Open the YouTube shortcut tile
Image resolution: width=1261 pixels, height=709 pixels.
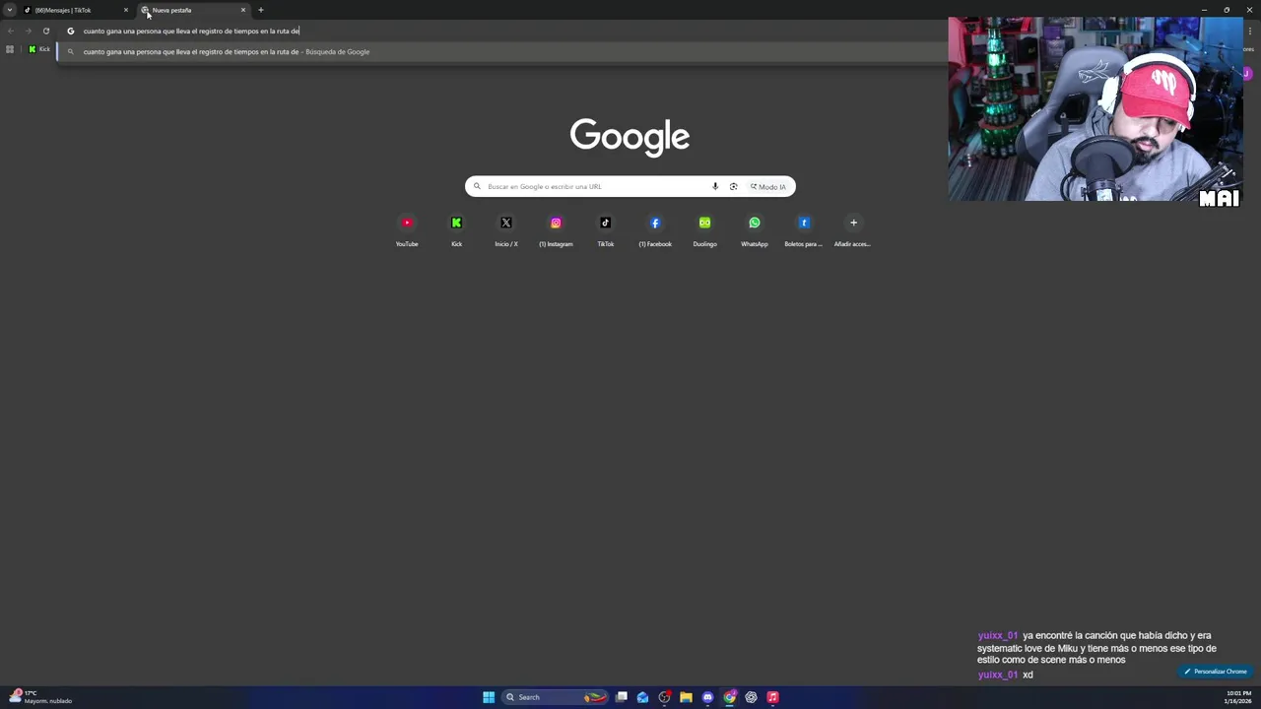point(407,229)
